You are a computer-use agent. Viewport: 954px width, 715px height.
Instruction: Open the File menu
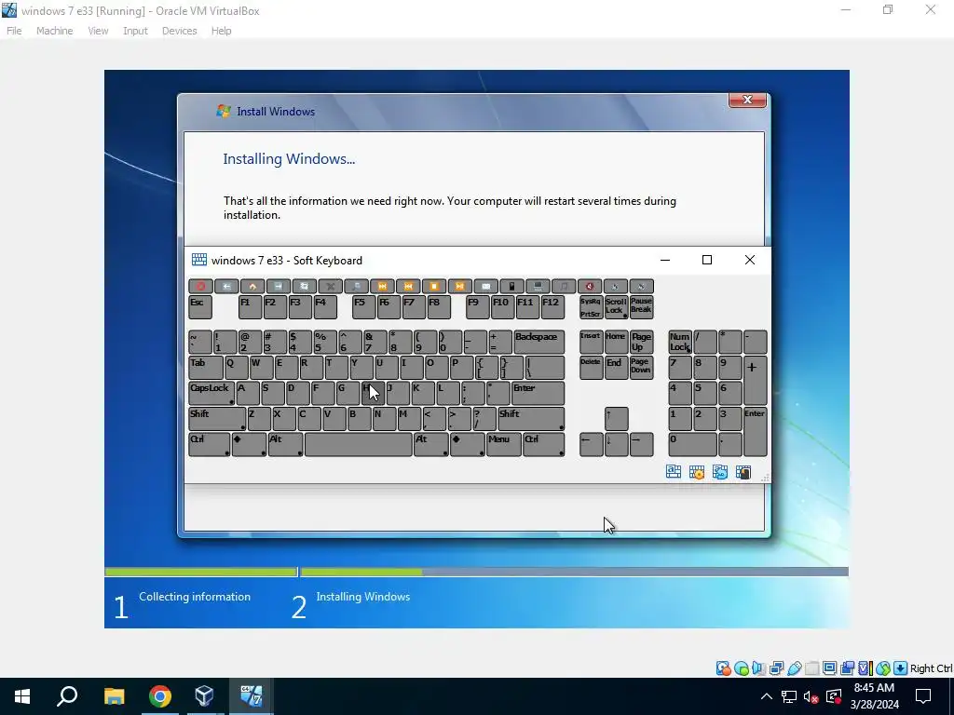[x=14, y=31]
